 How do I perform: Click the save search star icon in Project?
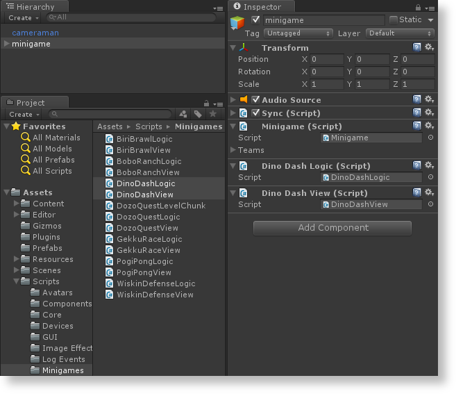pos(212,114)
